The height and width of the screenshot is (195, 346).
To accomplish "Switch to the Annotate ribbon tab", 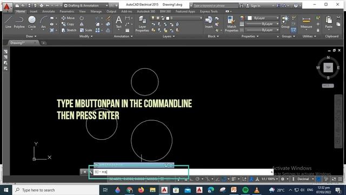I will (x=48, y=11).
